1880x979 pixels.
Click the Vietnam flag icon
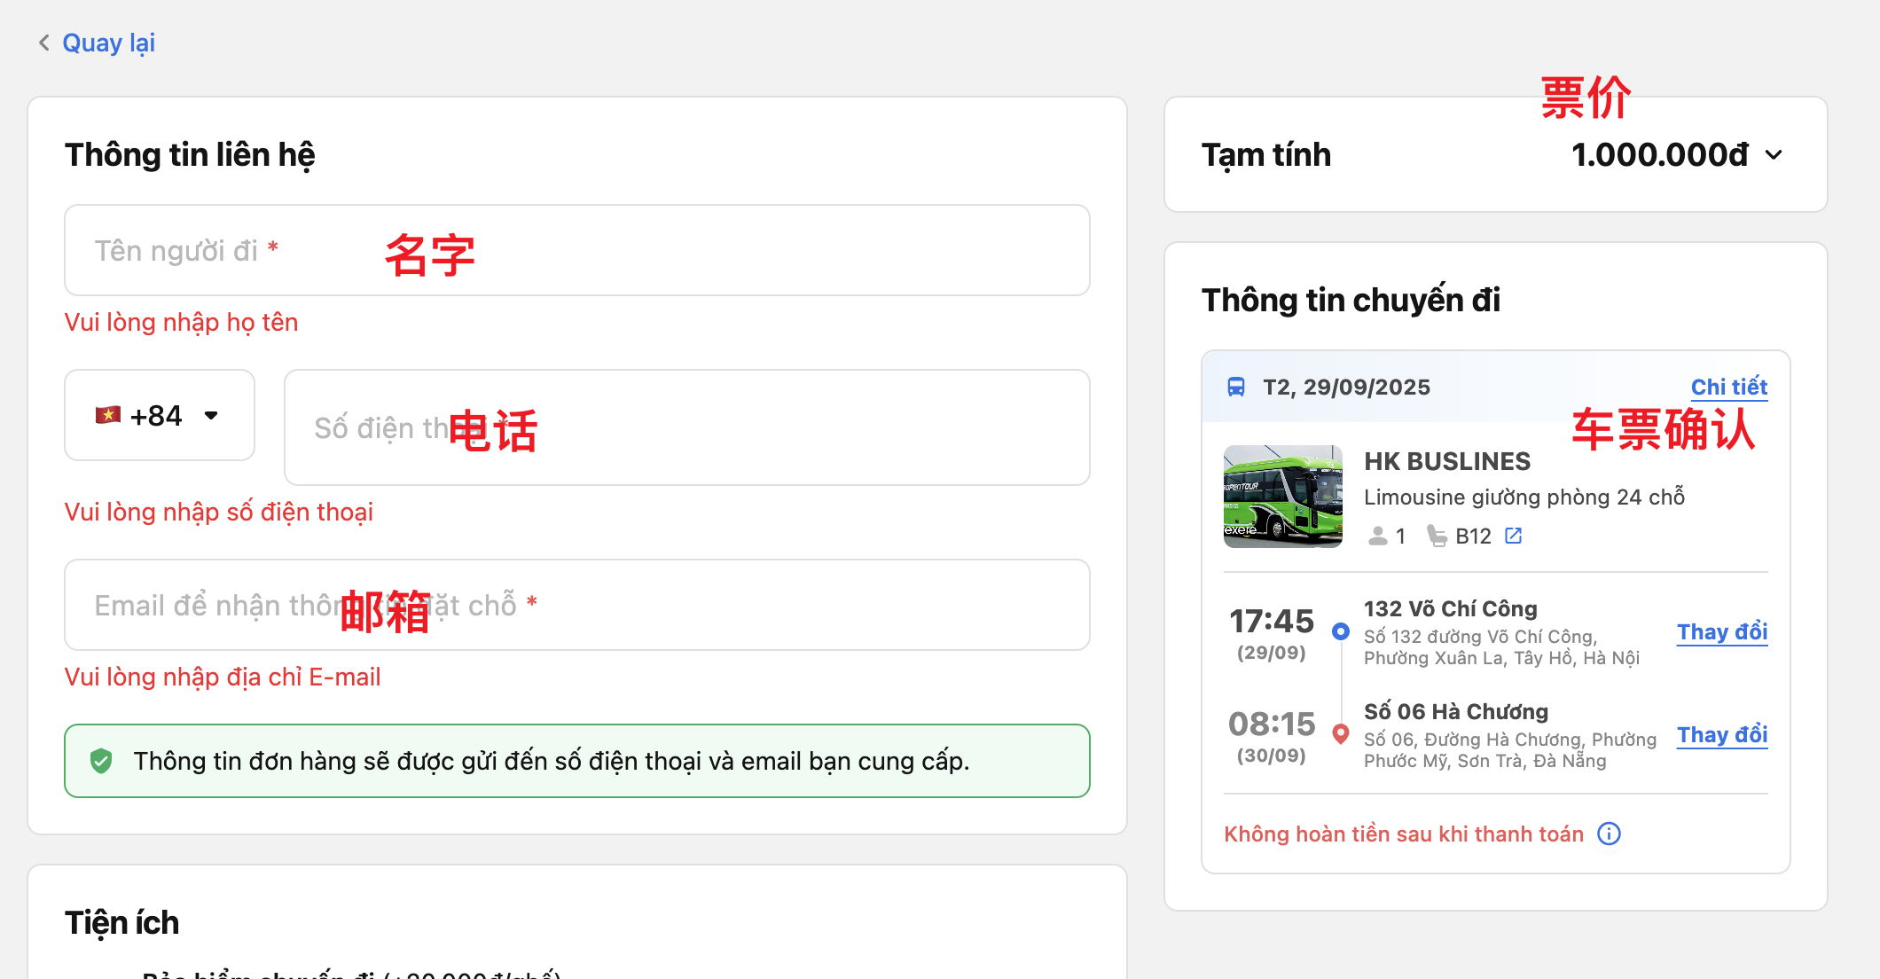108,415
